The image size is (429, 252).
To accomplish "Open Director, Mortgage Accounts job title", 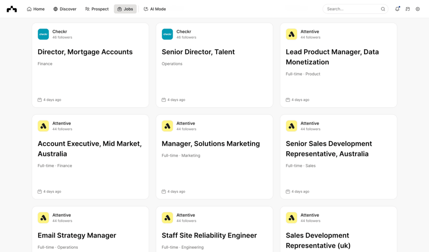I will [85, 52].
